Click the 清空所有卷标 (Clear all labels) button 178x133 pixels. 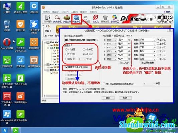148,63
